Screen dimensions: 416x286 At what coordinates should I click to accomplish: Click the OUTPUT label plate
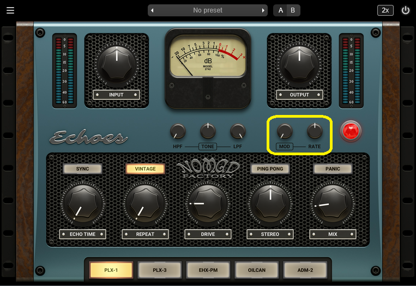(299, 95)
